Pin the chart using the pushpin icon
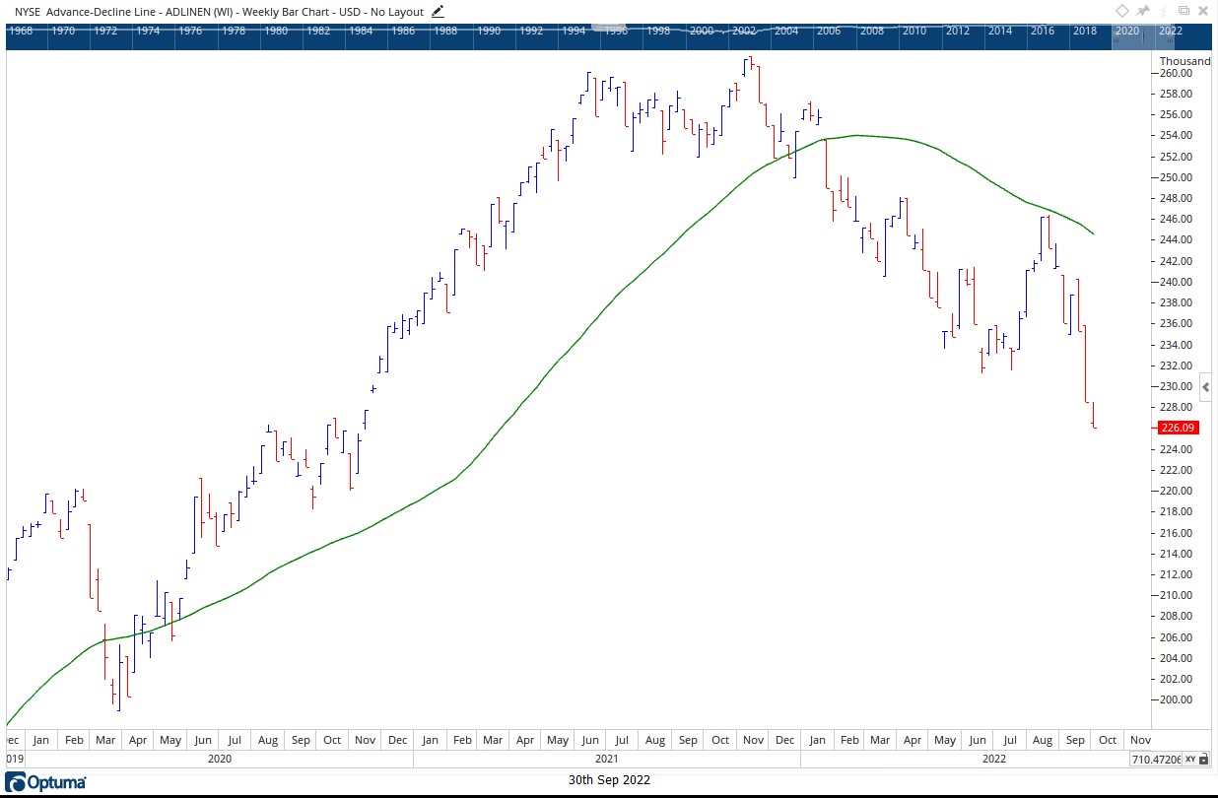Viewport: 1218px width, 798px height. (1144, 11)
